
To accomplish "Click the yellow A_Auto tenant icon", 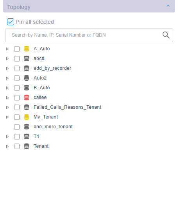I will pos(27,49).
